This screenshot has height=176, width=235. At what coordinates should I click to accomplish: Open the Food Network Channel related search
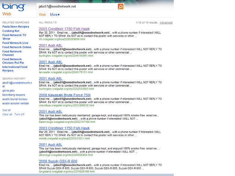point(12,53)
